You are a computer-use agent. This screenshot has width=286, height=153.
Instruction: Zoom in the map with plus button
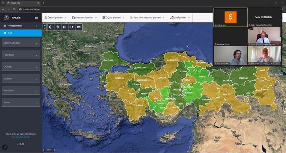tap(45, 25)
